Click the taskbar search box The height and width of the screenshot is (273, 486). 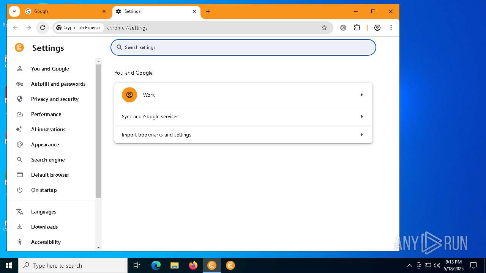(73, 265)
